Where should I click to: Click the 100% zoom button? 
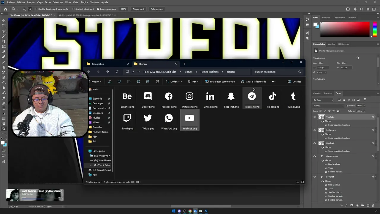coord(123,9)
